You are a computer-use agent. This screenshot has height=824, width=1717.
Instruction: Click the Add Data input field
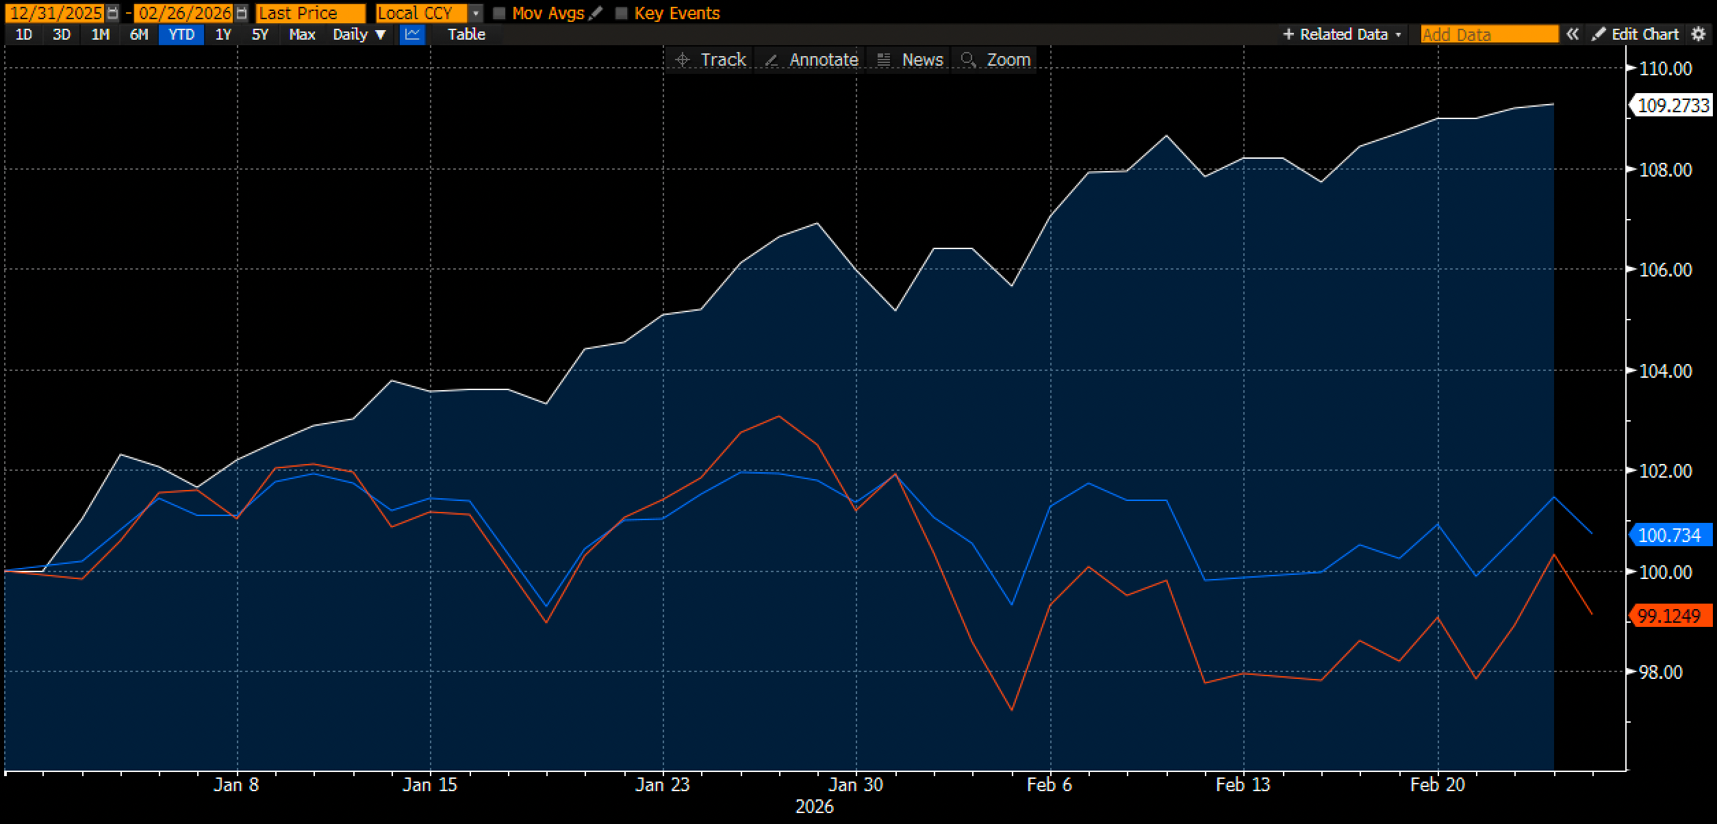tap(1488, 34)
